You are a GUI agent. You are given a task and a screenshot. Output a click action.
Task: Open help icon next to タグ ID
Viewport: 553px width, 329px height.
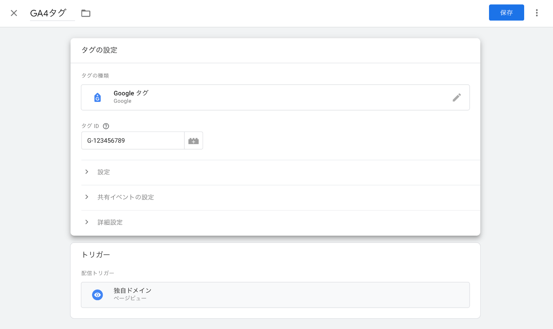[x=106, y=126]
